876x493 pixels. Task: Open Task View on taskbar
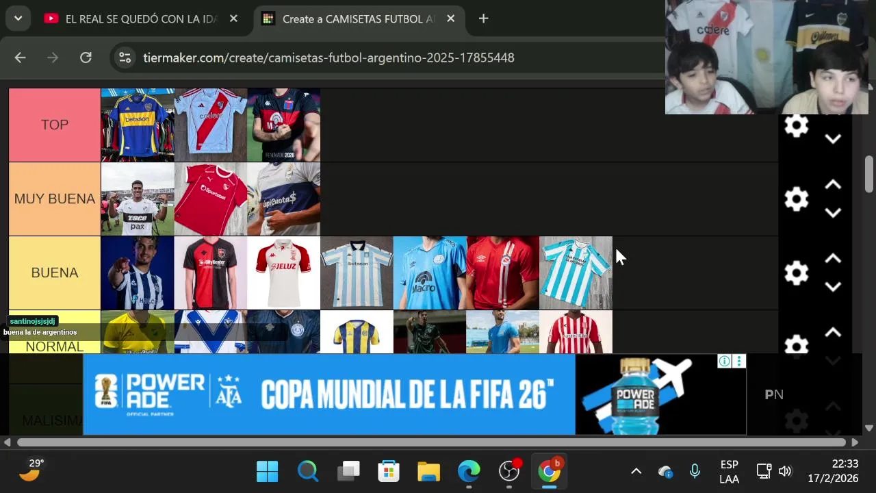click(348, 471)
